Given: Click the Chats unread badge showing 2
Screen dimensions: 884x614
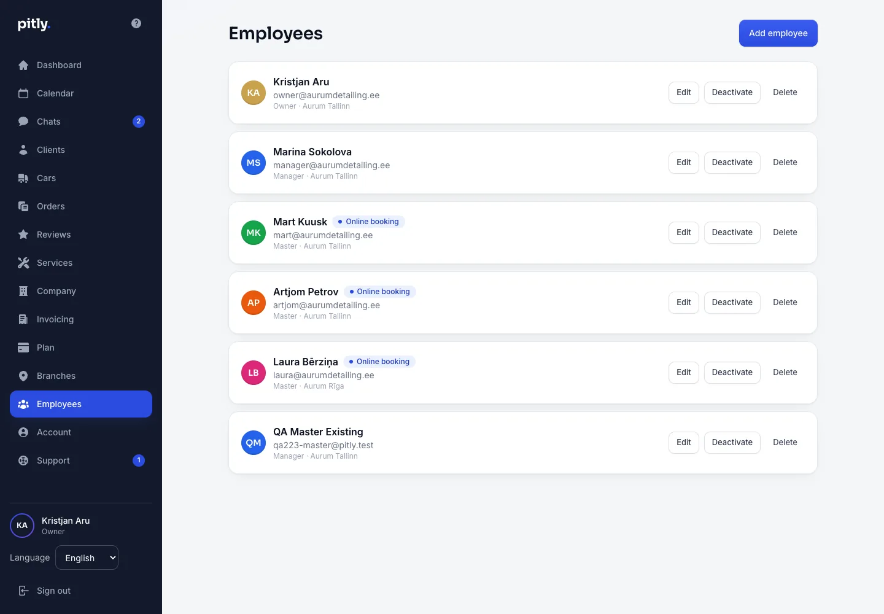Looking at the screenshot, I should pyautogui.click(x=139, y=122).
